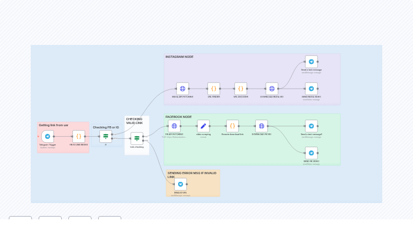Select the SEND INSTA VIDEO Telegram node
Viewport: 413px width, 248px height.
[311, 89]
